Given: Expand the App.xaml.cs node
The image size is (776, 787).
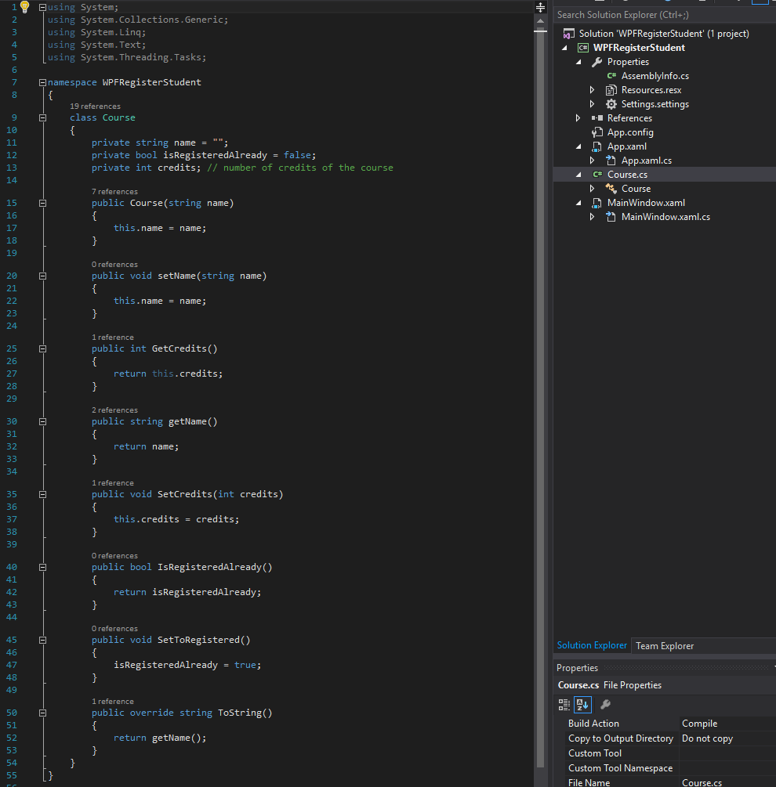Looking at the screenshot, I should tap(592, 161).
